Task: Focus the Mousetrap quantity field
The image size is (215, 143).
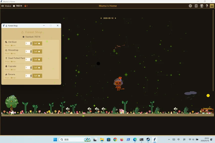Action: click(x=28, y=51)
